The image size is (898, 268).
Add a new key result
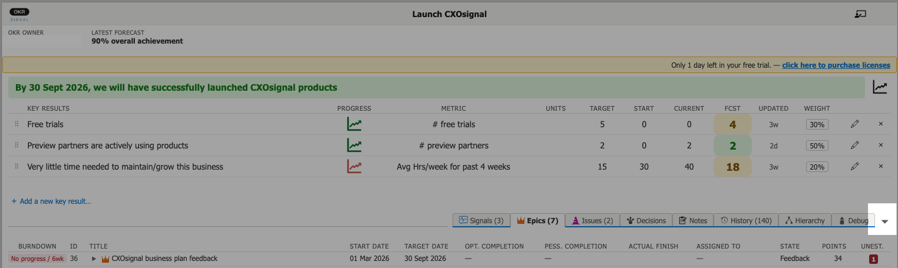(x=51, y=201)
